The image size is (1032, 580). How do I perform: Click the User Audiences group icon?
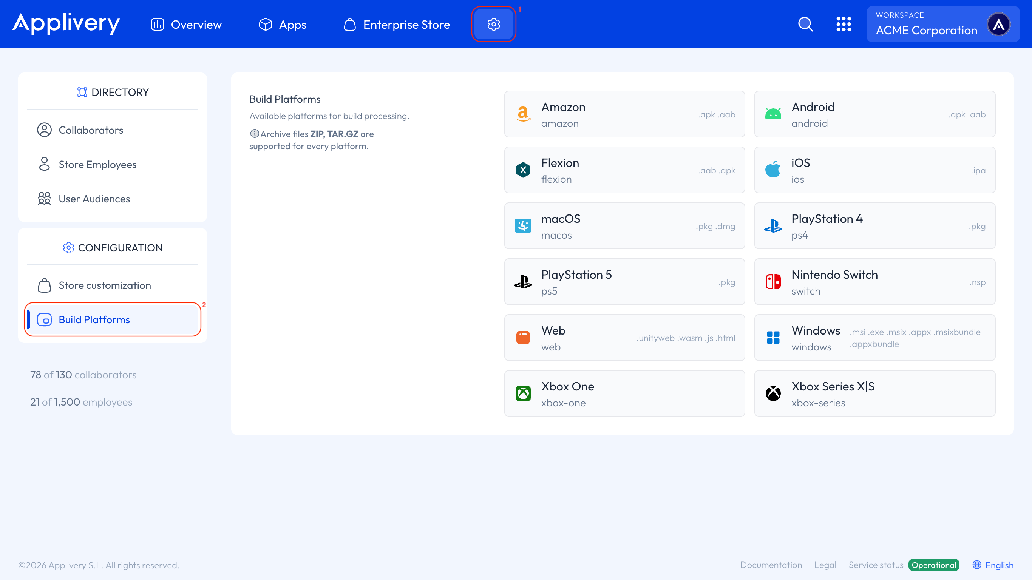point(44,199)
